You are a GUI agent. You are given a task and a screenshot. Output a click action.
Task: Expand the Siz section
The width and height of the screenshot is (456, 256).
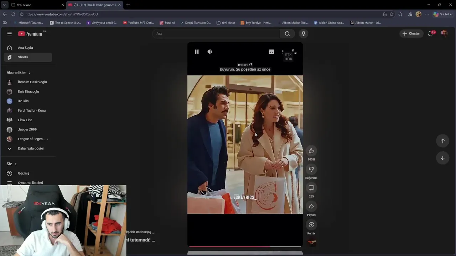tap(11, 164)
